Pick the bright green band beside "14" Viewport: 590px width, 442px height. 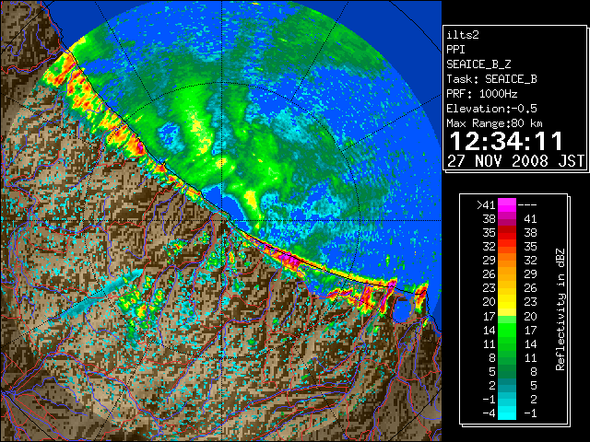click(x=507, y=330)
